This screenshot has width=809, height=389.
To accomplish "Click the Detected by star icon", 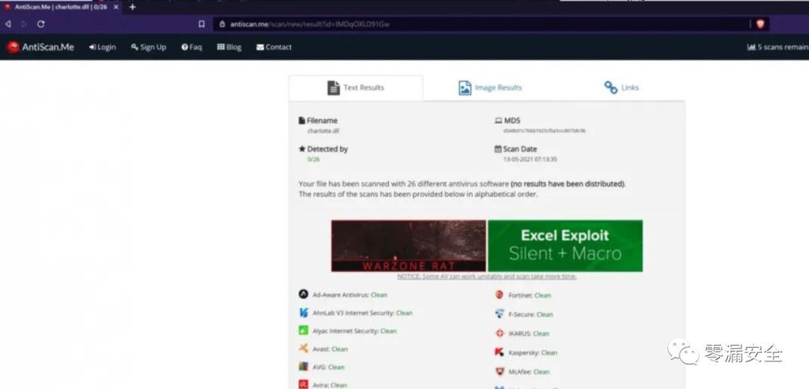I will tap(303, 148).
